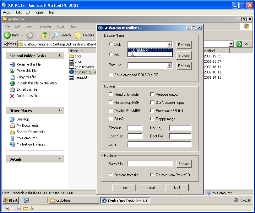Click the Virtual PC shared folder status icon
255x213 pixels.
click(25, 208)
